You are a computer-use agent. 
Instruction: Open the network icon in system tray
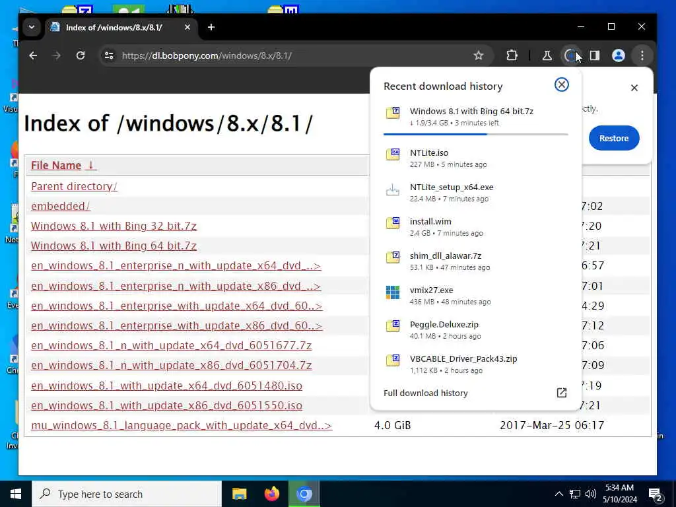pyautogui.click(x=575, y=494)
